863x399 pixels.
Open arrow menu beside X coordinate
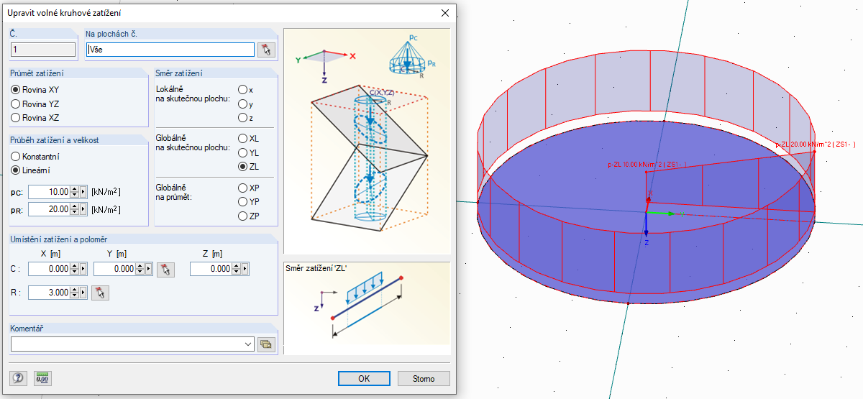tap(83, 269)
